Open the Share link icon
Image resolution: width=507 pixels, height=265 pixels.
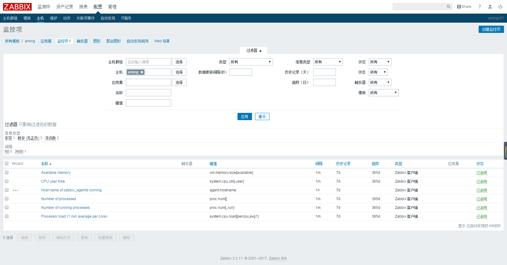coord(464,7)
